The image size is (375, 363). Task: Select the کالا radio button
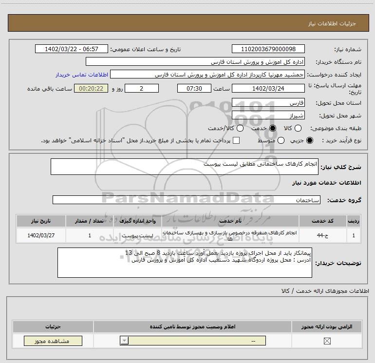click(298, 128)
